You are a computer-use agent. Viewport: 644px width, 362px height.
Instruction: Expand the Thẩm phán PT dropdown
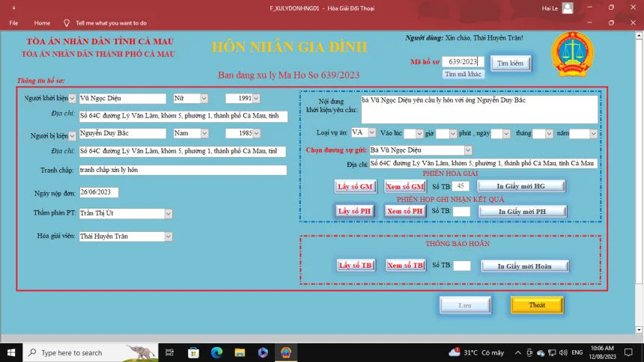[x=168, y=214]
